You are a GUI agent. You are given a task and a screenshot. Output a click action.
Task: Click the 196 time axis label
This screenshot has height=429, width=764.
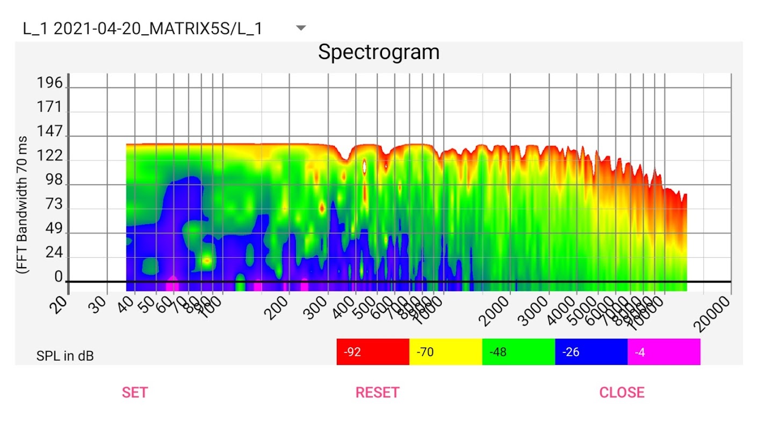click(49, 83)
